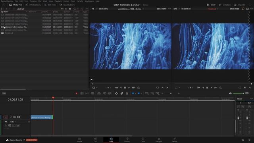Switch to the Color page tab
This screenshot has height=143, width=254.
143,140
